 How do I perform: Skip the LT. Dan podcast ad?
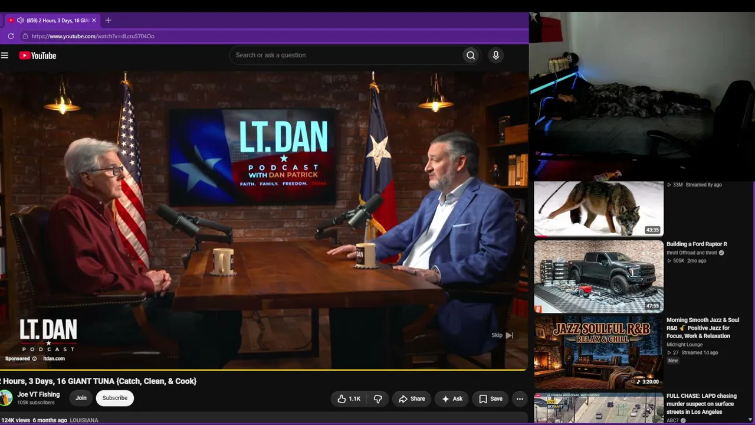tap(503, 335)
